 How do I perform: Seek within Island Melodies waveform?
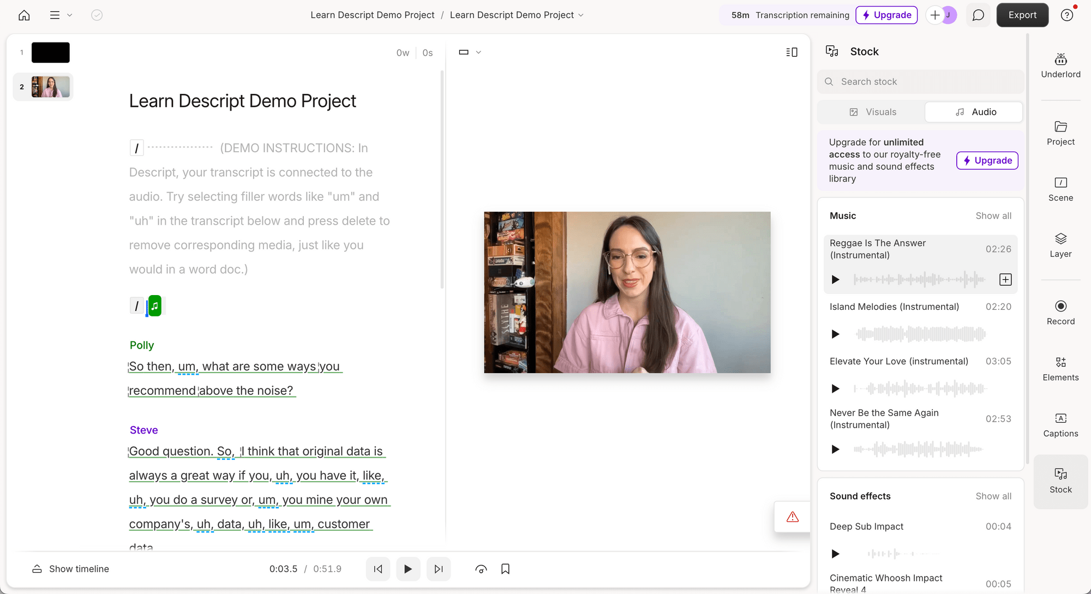921,334
